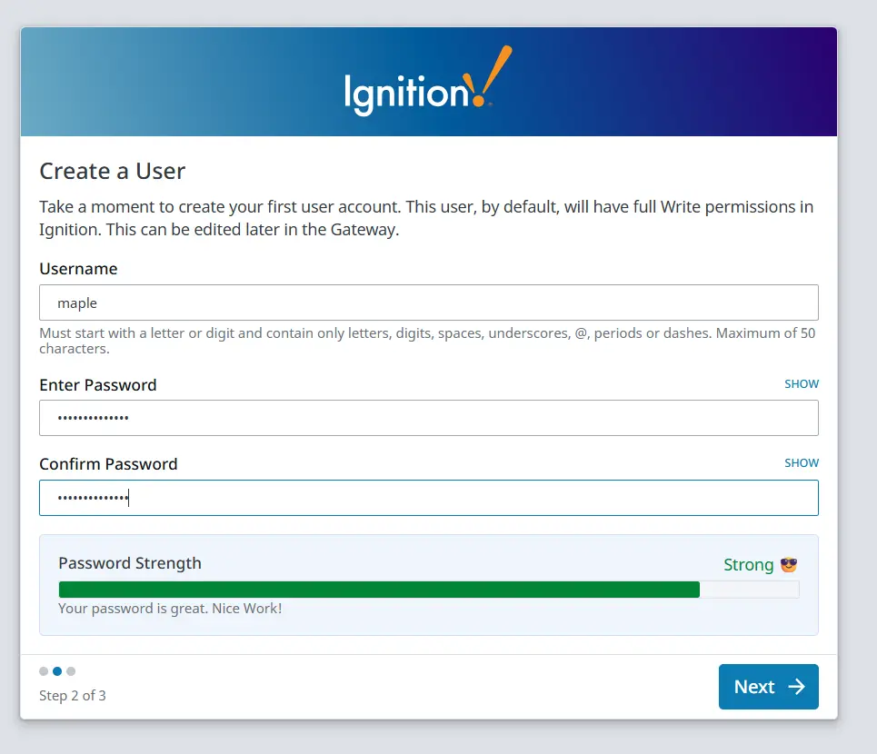877x754 pixels.
Task: Click the SHOW link beside Confirm Password
Action: point(801,462)
